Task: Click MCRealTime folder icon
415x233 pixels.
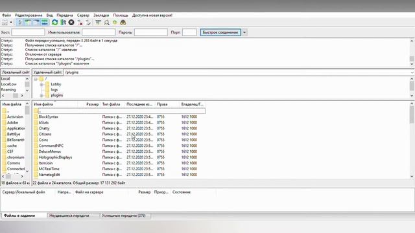Action: pyautogui.click(x=36, y=169)
